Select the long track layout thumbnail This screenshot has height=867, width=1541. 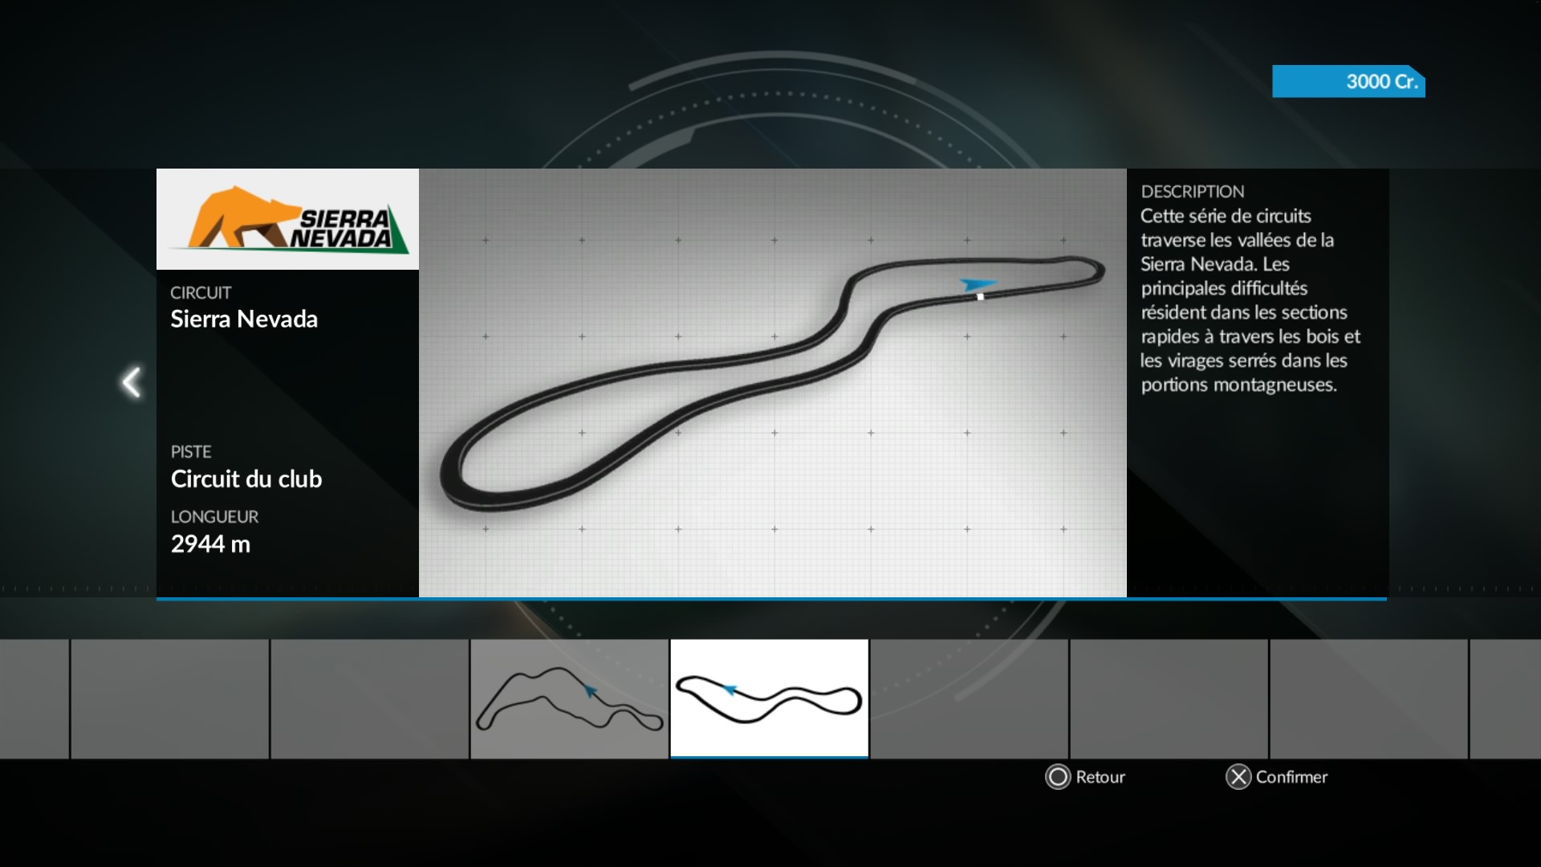569,698
